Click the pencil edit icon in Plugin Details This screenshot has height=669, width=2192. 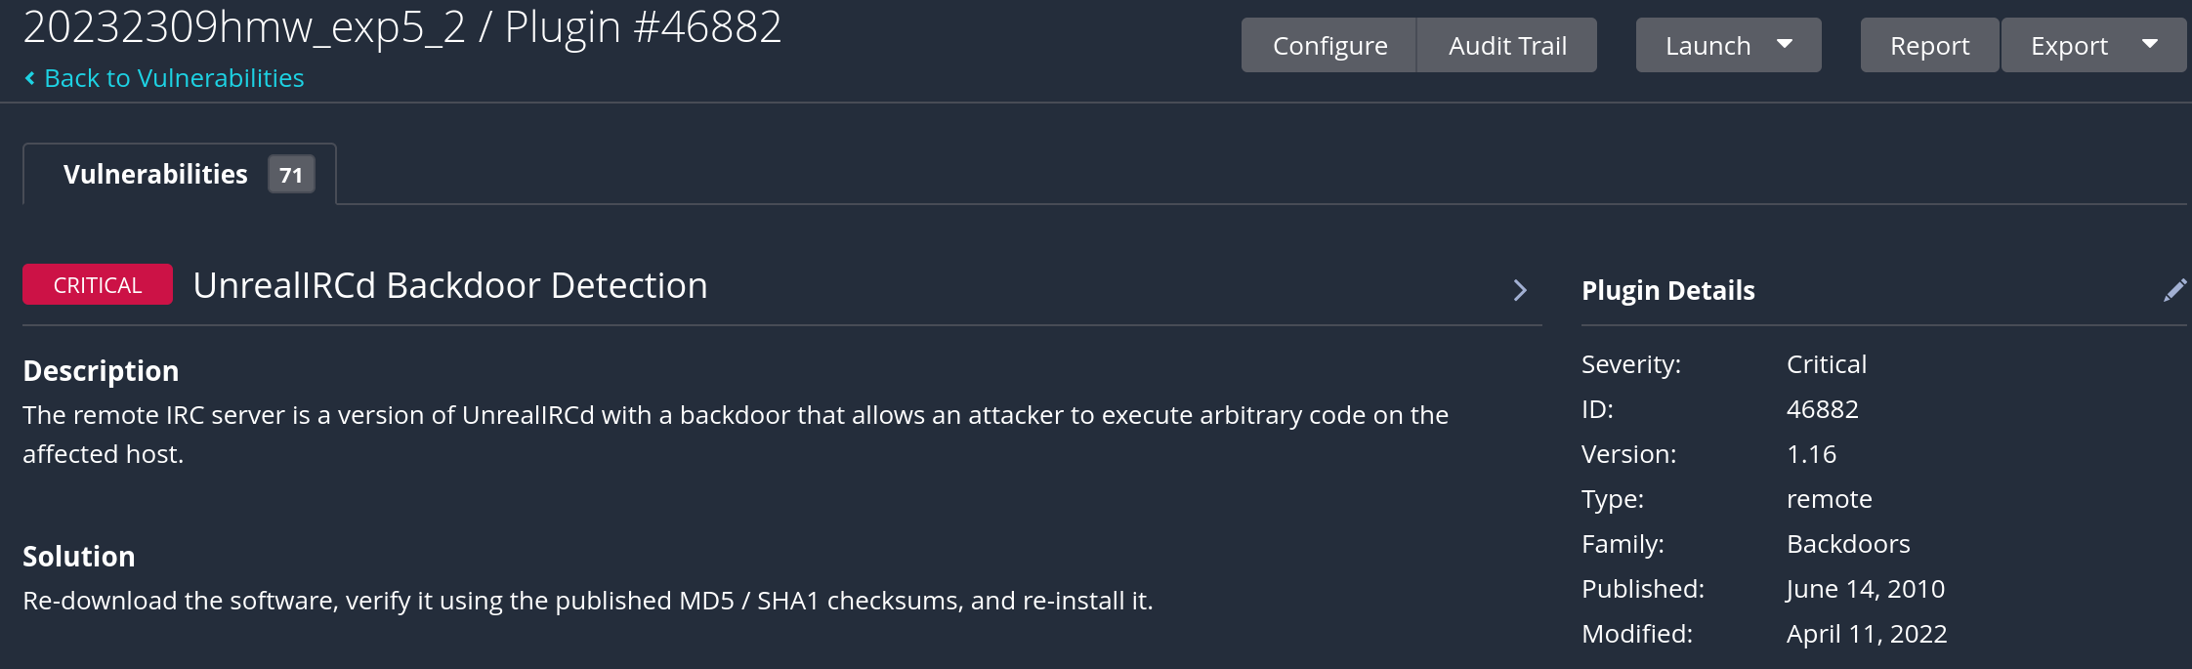tap(2174, 290)
